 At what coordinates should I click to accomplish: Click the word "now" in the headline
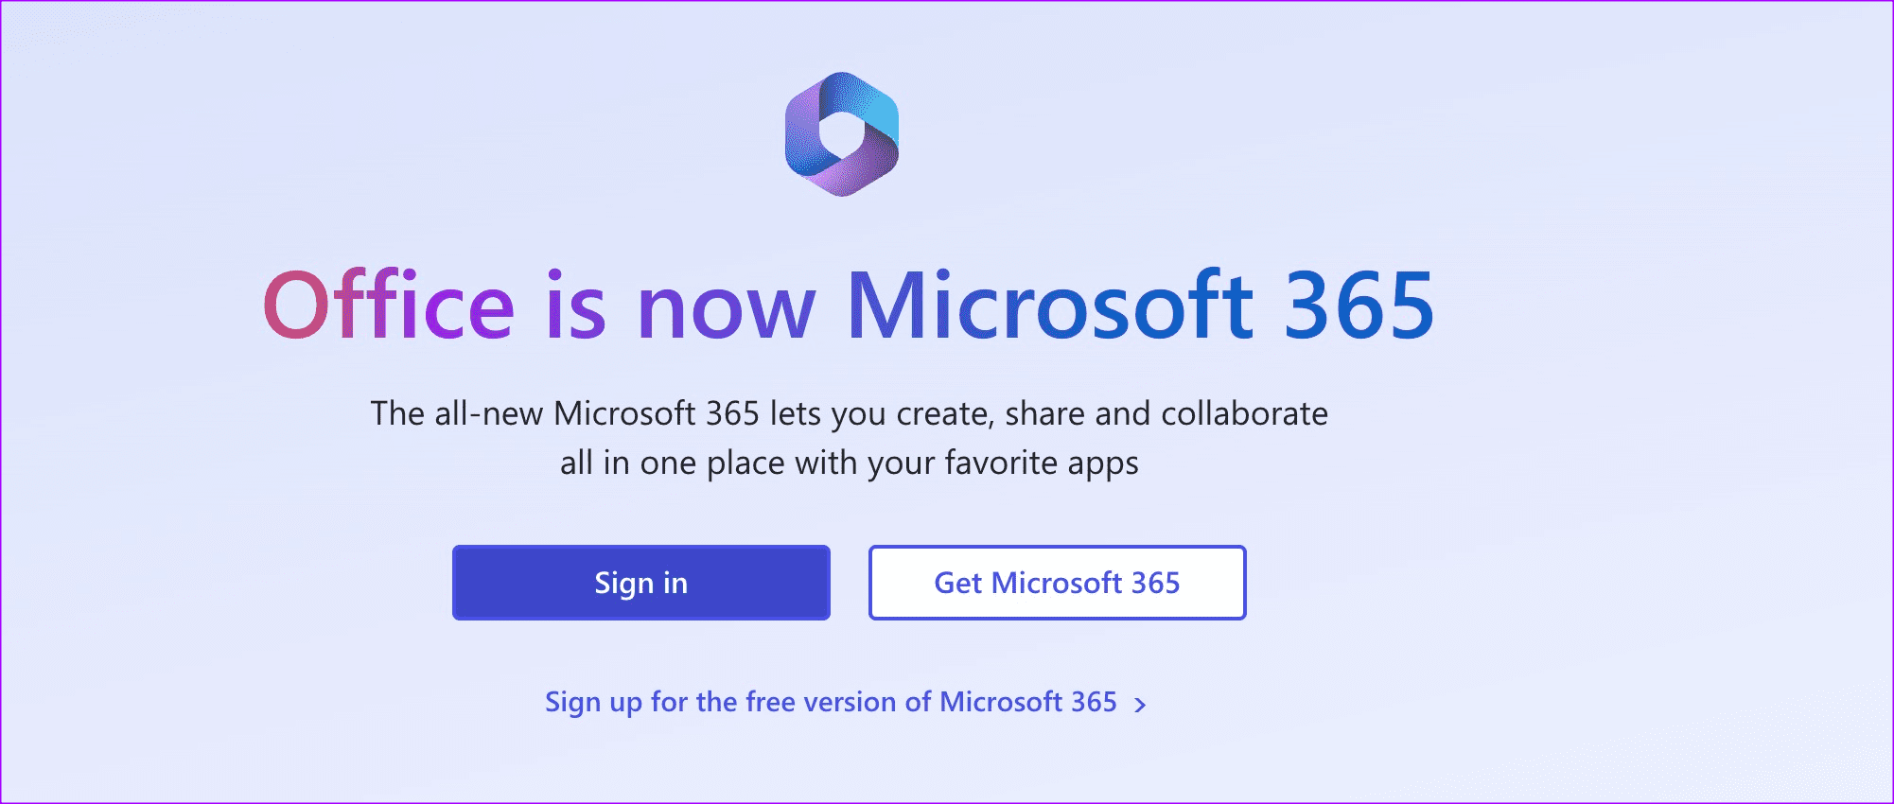[726, 306]
